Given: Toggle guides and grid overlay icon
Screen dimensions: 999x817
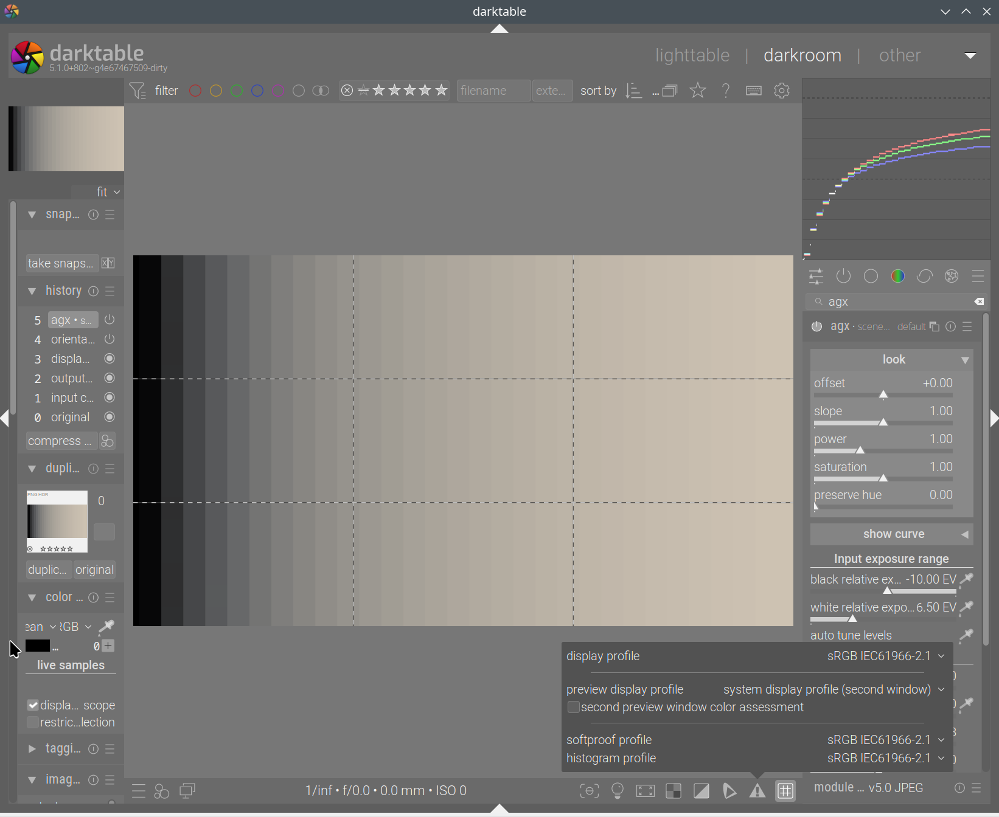Looking at the screenshot, I should pyautogui.click(x=785, y=791).
